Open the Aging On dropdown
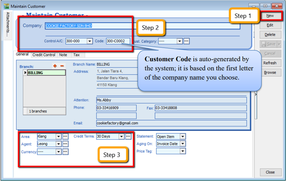Image resolution: width=286 pixels, height=181 pixels. click(182, 144)
